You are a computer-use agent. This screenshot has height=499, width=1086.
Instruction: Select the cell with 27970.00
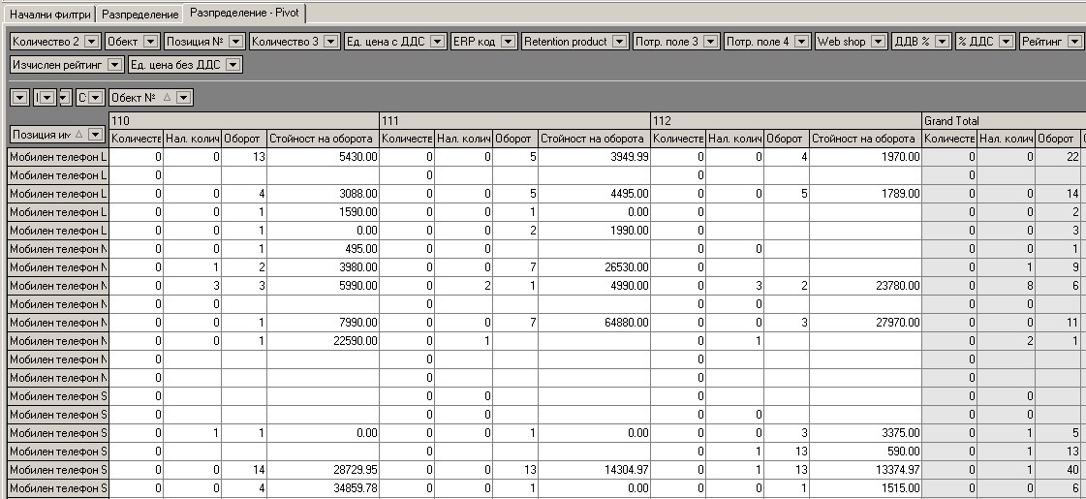865,323
